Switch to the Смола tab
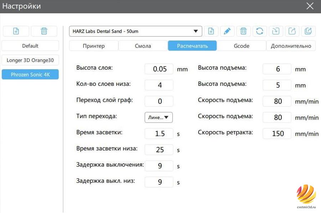 [x=143, y=46]
